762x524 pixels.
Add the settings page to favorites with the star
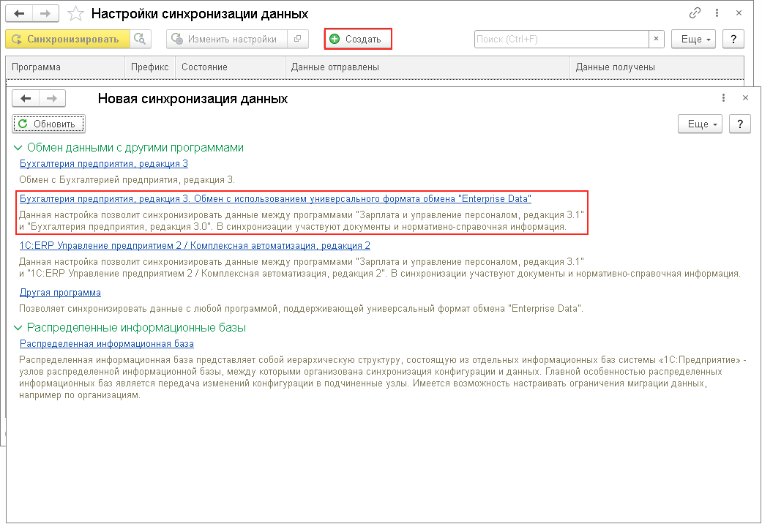pyautogui.click(x=75, y=14)
